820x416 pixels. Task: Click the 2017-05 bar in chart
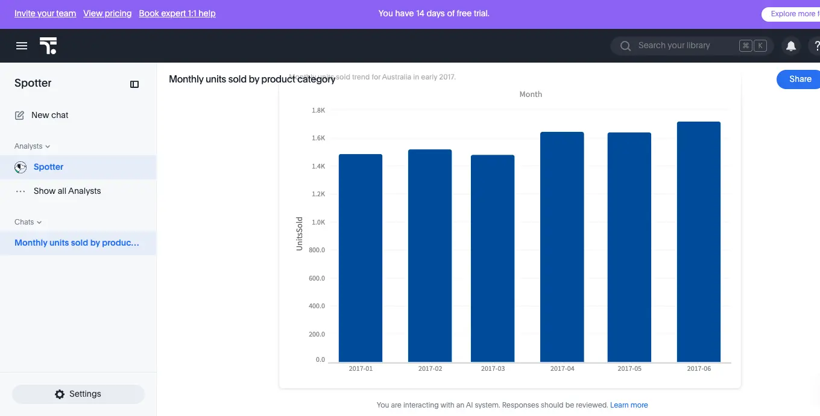pyautogui.click(x=629, y=247)
